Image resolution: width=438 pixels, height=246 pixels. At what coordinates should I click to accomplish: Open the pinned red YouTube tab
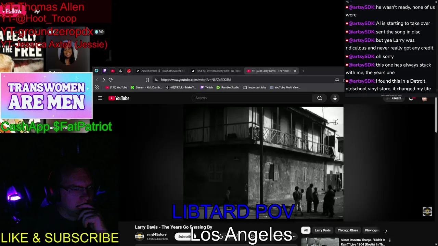[113, 71]
